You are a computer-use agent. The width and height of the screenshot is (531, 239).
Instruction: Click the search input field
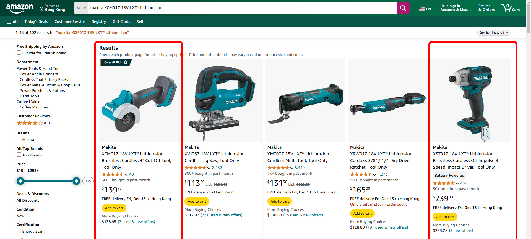(243, 8)
